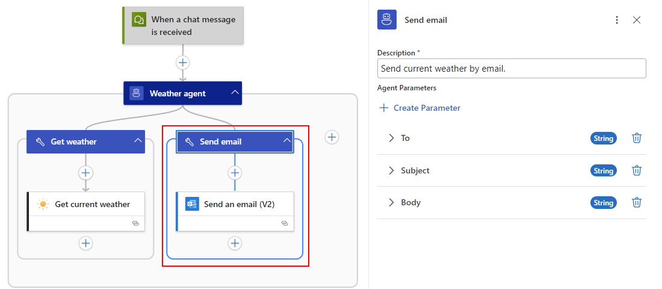Screen dimensions: 662x289
Task: Open the Get current weather action
Action: [x=85, y=211]
